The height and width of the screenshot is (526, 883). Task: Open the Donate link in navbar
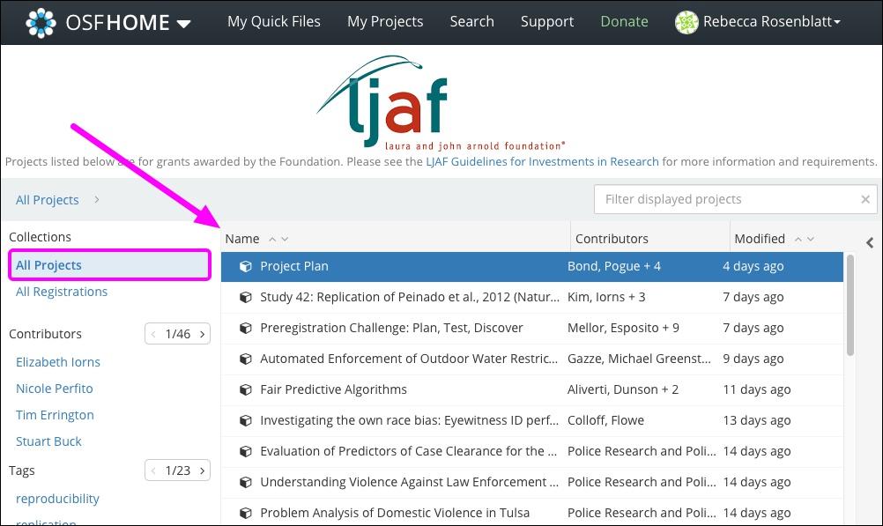click(624, 21)
